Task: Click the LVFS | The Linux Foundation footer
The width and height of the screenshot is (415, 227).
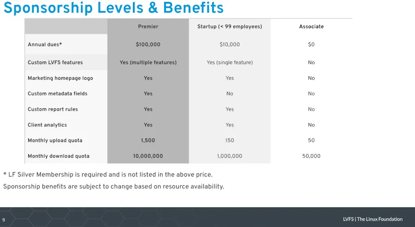Action: coord(373,219)
